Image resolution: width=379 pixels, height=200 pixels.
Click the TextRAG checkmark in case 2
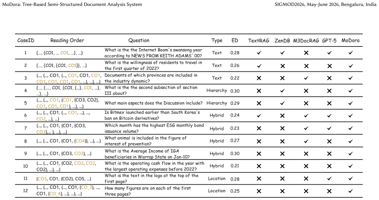[259, 66]
